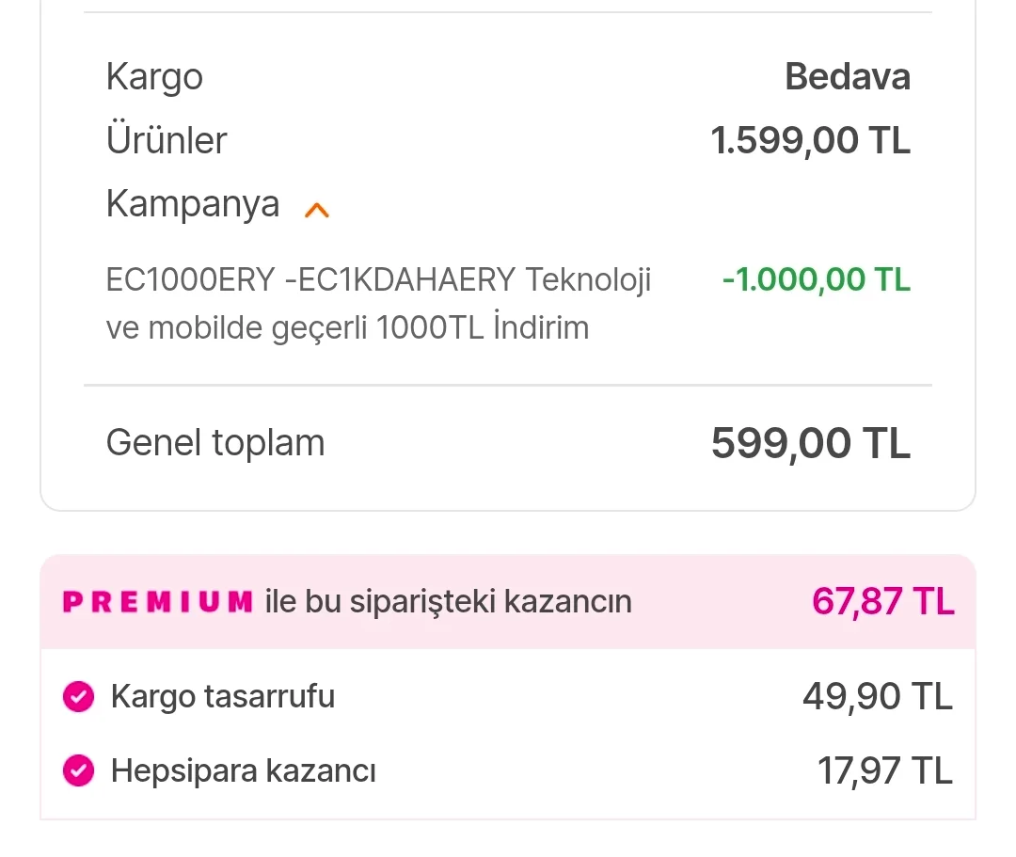Screen dimensions: 1016x857
Task: Tap the "ile bu siparişteki kazancın" text
Action: [x=448, y=602]
